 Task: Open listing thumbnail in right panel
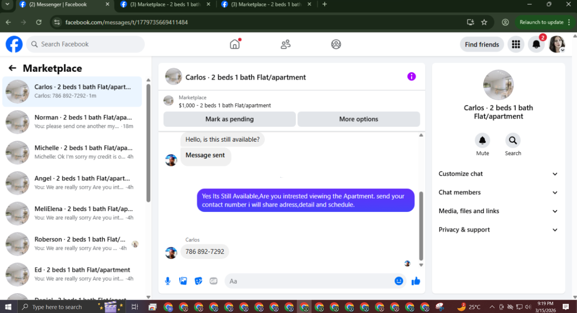[498, 85]
